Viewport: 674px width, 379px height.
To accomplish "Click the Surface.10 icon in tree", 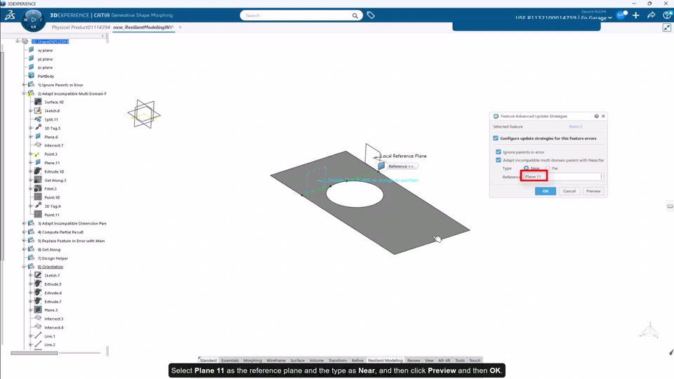I will point(38,102).
